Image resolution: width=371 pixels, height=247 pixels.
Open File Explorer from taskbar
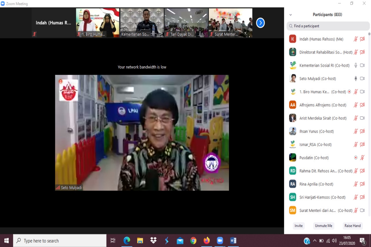[x=140, y=241]
